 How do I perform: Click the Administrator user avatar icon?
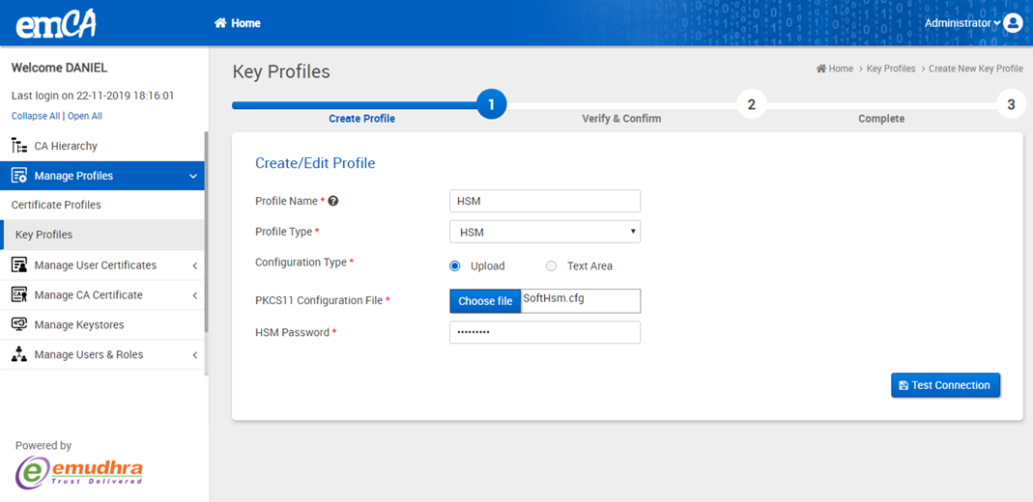[x=1013, y=23]
